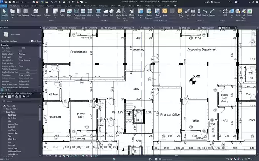Click the Print icon in quick access toolbar
The height and width of the screenshot is (161, 259).
34,2
